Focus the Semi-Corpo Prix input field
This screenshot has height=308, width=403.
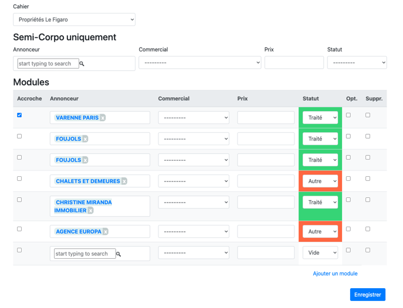coord(294,63)
